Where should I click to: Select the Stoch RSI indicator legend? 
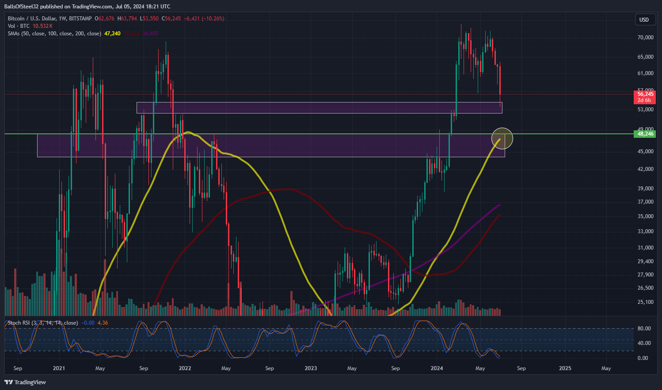(x=43, y=323)
